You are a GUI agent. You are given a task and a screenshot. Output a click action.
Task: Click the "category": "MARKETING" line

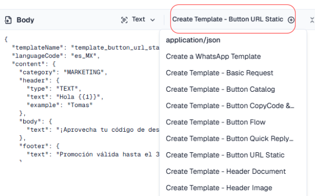click(x=63, y=72)
